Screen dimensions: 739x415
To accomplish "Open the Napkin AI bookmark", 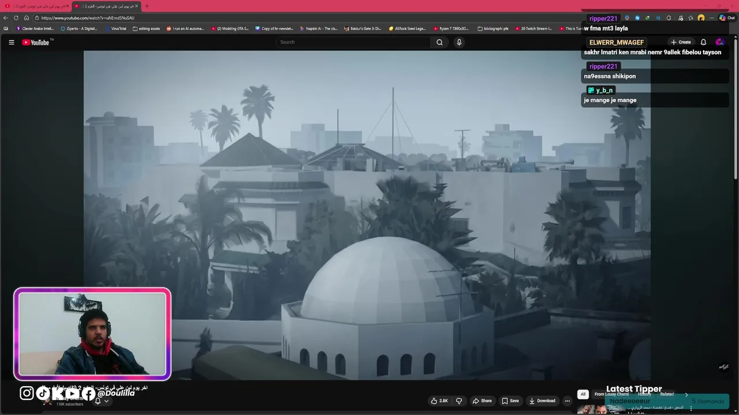I will coord(319,28).
